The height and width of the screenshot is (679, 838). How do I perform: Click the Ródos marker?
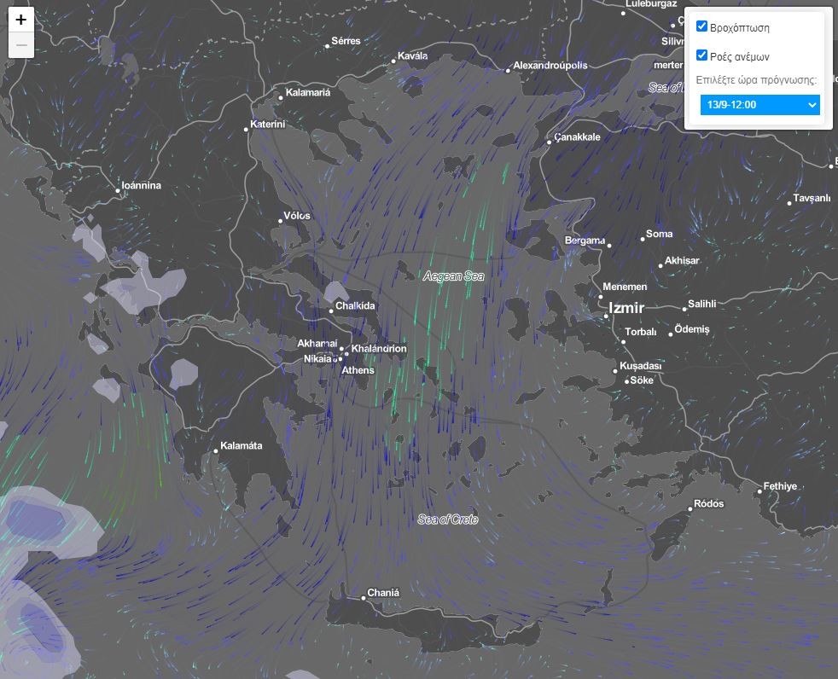tap(690, 509)
